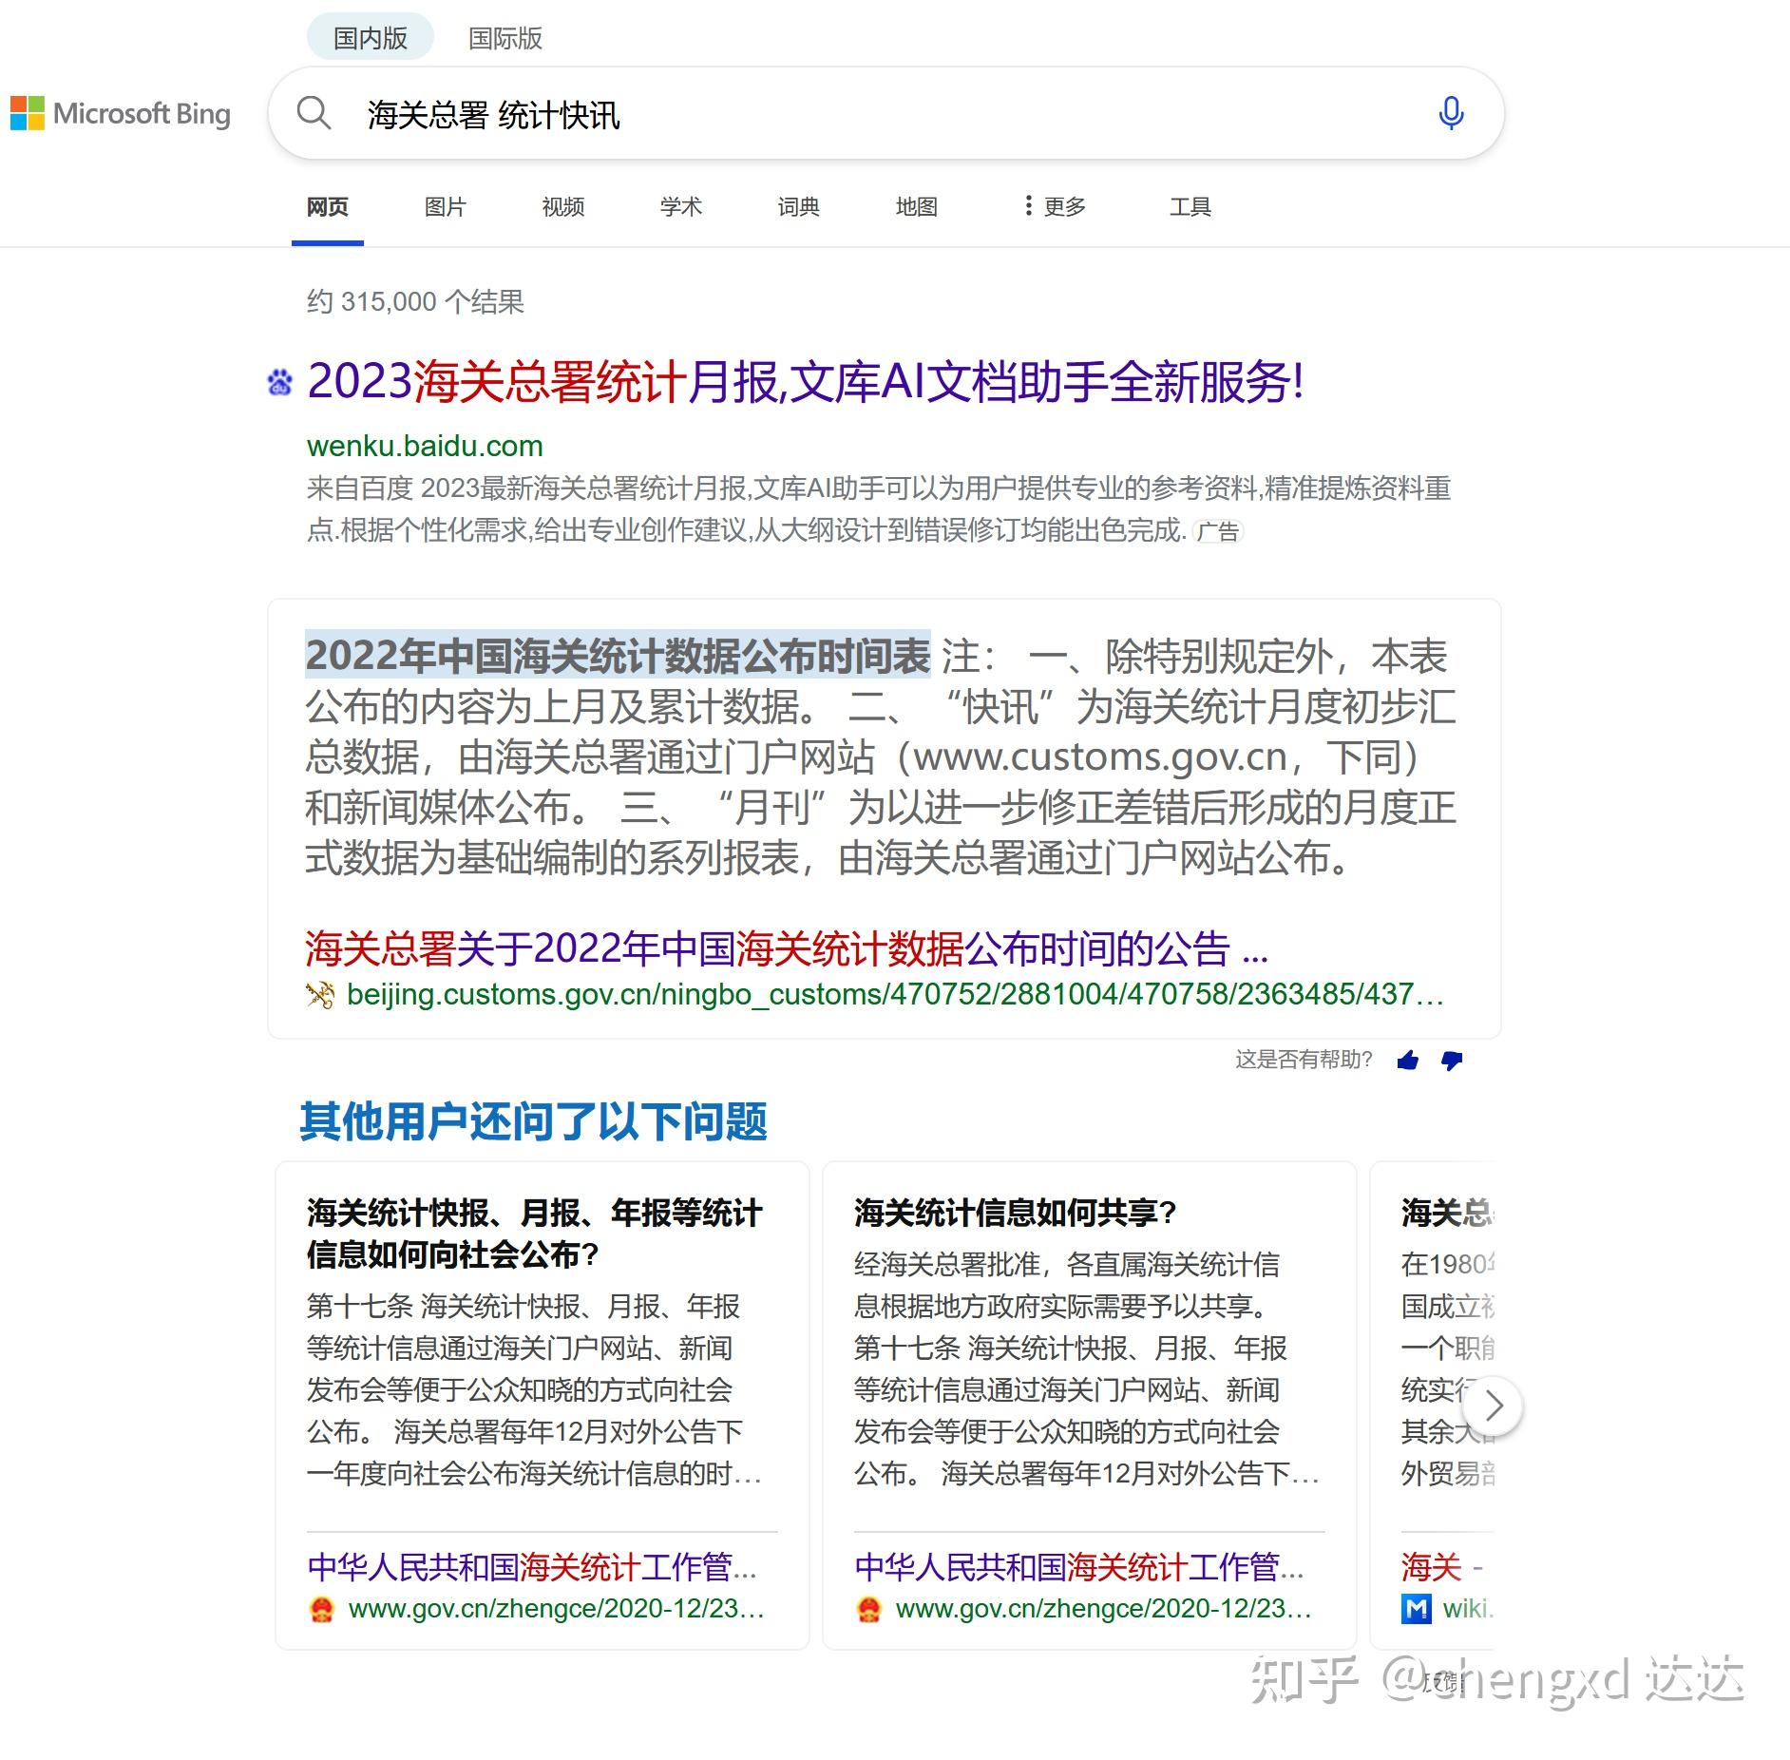Click the Baidu paw favicon beside ad
Screen dimensions: 1790x1760
(x=279, y=383)
